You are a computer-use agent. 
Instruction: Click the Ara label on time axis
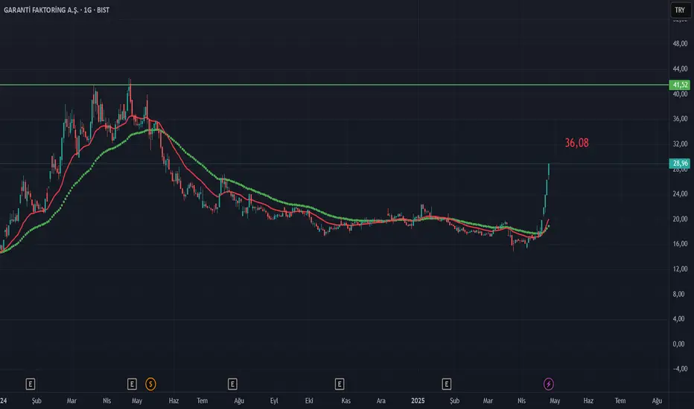click(x=381, y=401)
